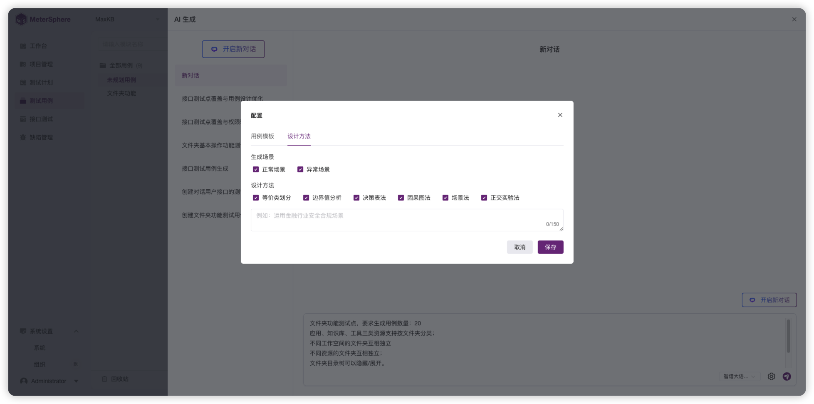Switch to the 用例模板 tab
This screenshot has width=814, height=404.
[262, 136]
